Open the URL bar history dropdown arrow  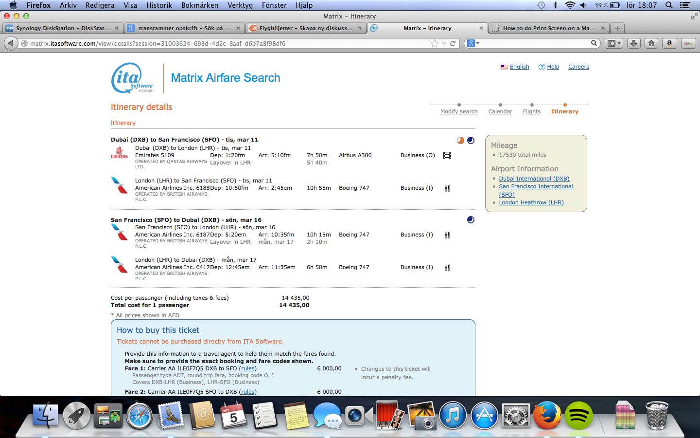[x=444, y=43]
